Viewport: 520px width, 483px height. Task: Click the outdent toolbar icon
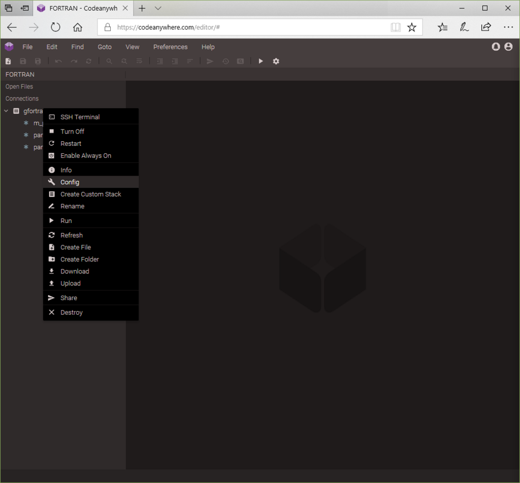(x=160, y=61)
